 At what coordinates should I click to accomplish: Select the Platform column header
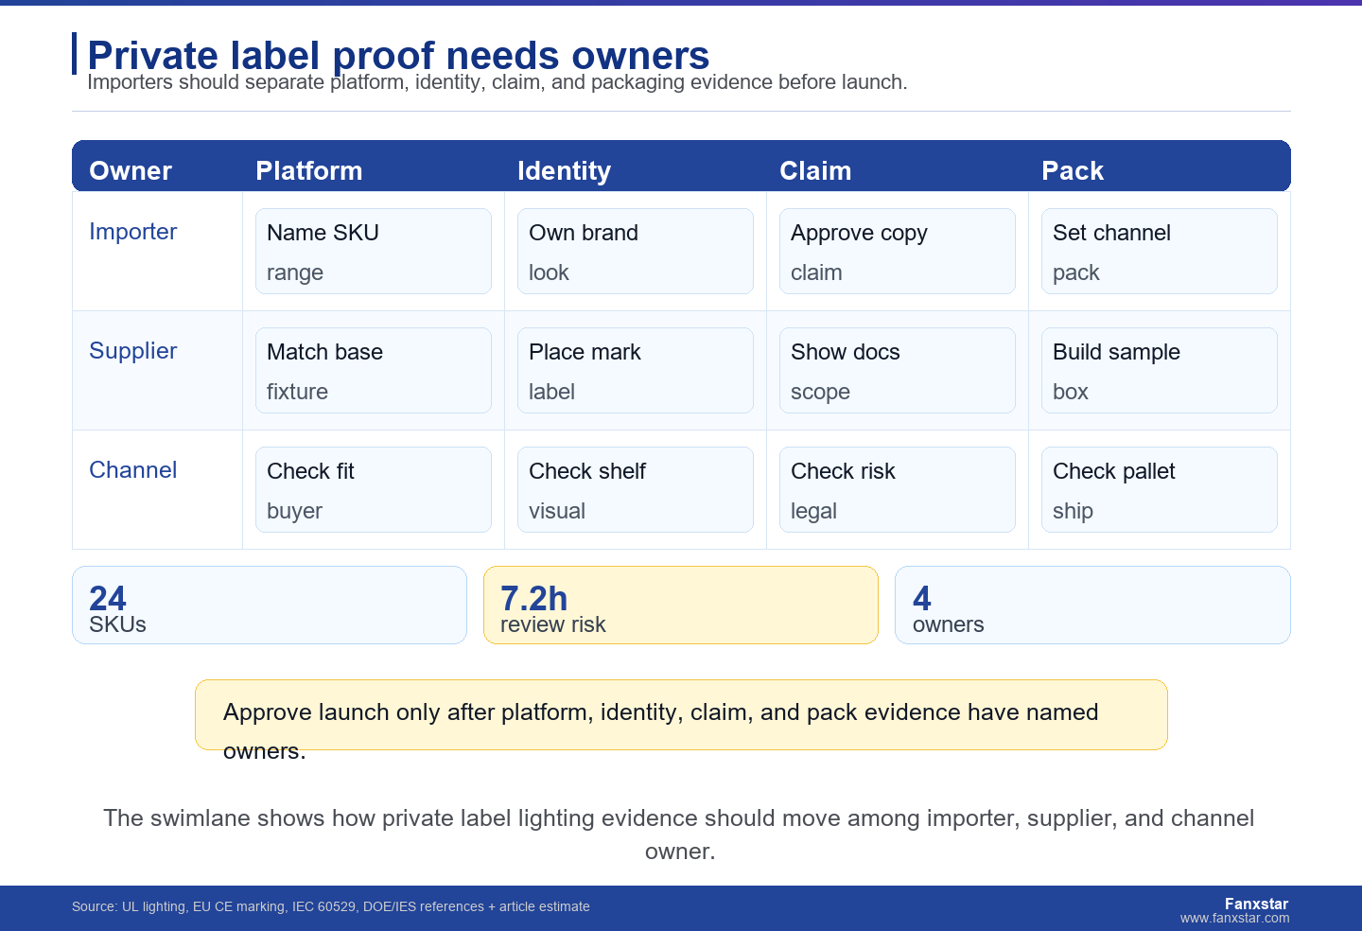pos(309,170)
